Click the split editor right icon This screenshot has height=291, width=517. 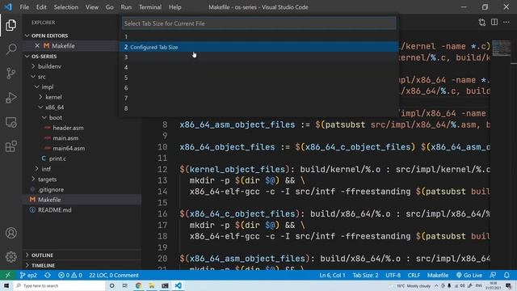(x=494, y=23)
